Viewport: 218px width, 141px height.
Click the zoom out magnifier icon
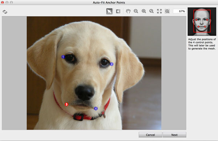click(136, 11)
